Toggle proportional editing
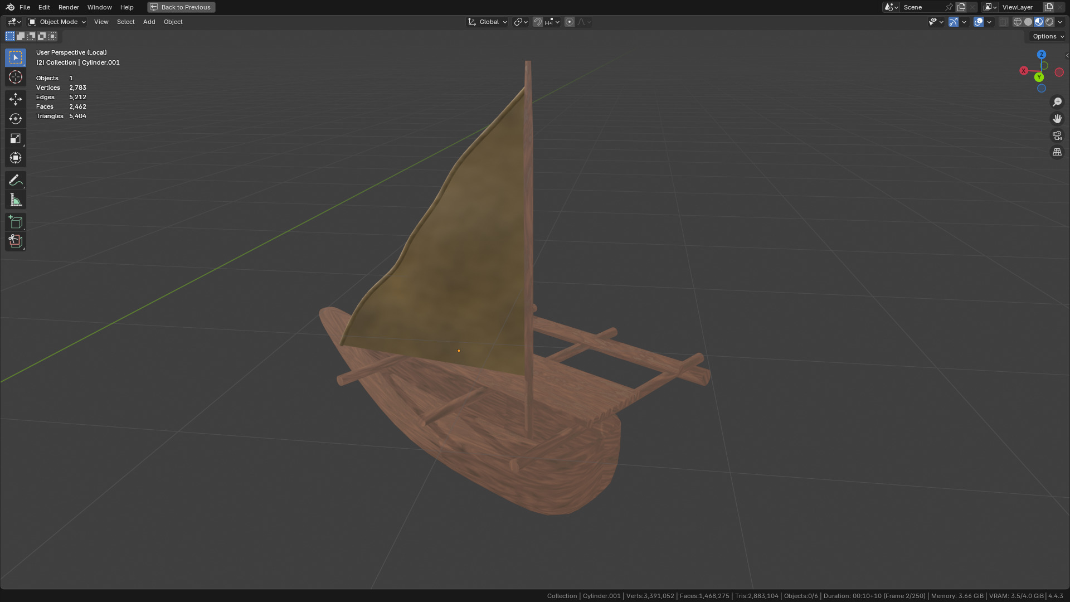Screen dimensions: 1070x602 [569, 22]
